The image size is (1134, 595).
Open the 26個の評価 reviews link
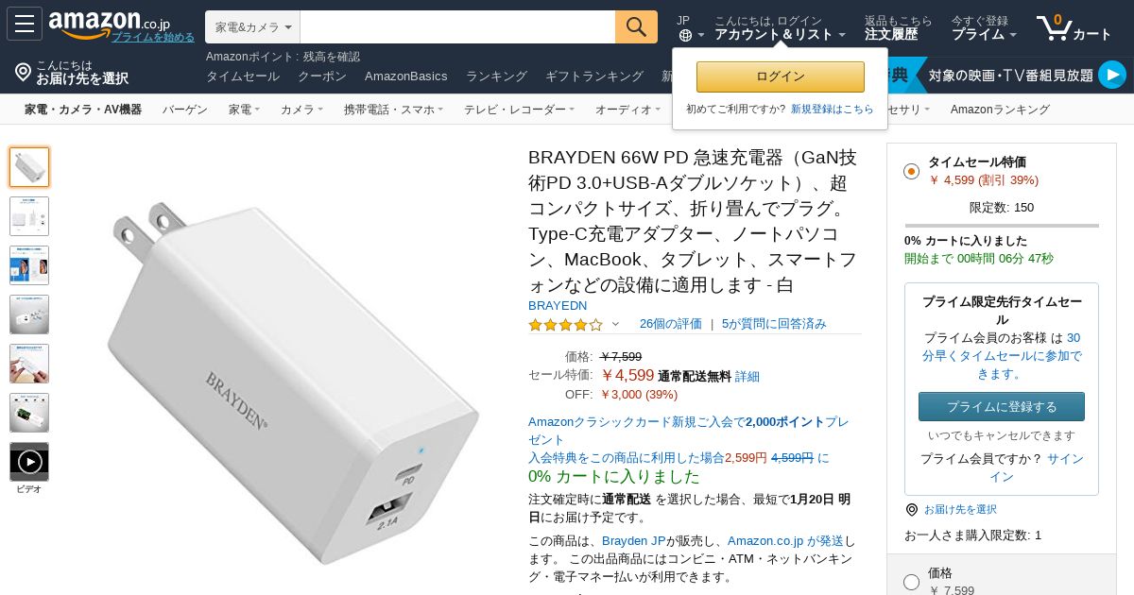(670, 324)
